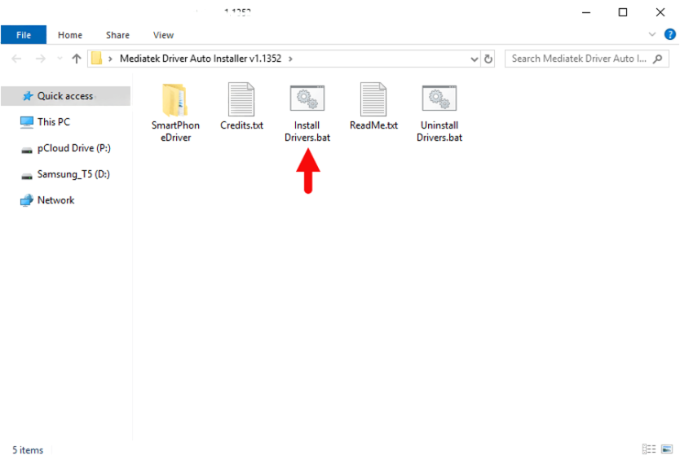This screenshot has width=680, height=460.
Task: Open the address bar history dropdown
Action: [474, 59]
